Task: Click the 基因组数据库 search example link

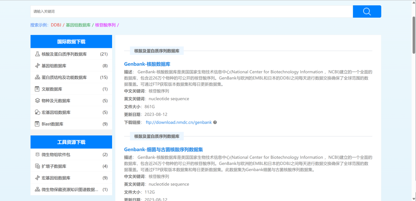Action: point(78,25)
